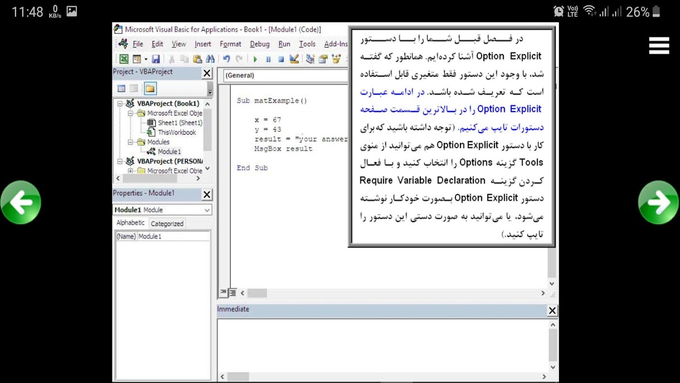Click the Procedure View button below code
The height and width of the screenshot is (383, 680).
pos(223,293)
